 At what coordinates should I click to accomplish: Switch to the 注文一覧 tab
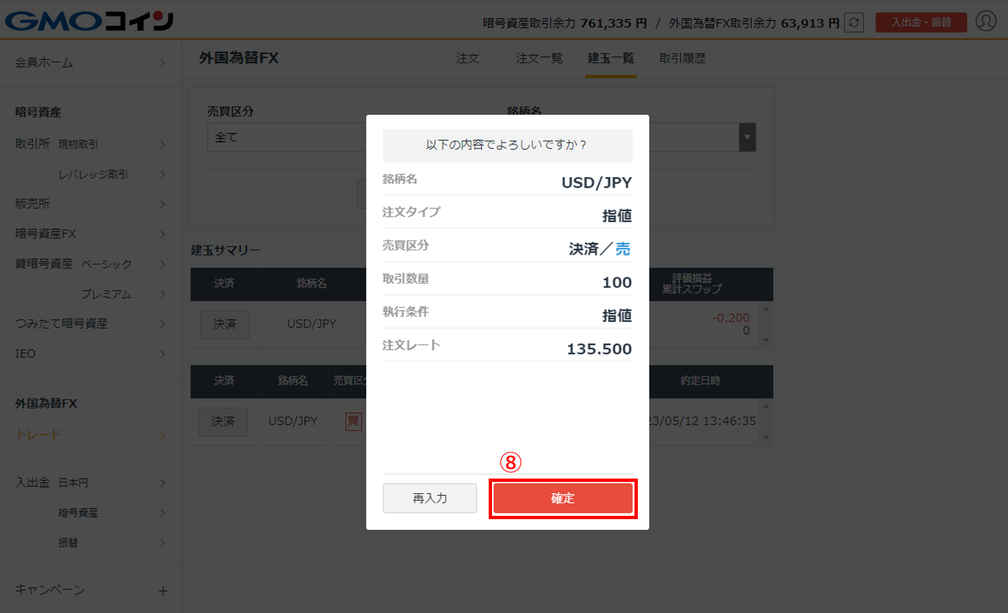[539, 59]
